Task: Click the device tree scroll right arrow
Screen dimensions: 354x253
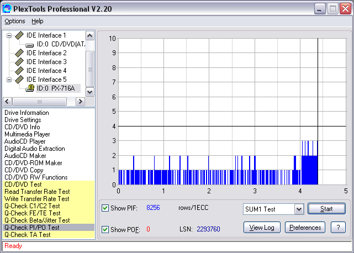Action: point(81,102)
